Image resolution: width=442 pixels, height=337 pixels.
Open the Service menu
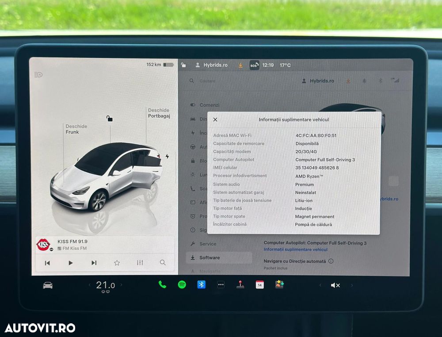[203, 244]
